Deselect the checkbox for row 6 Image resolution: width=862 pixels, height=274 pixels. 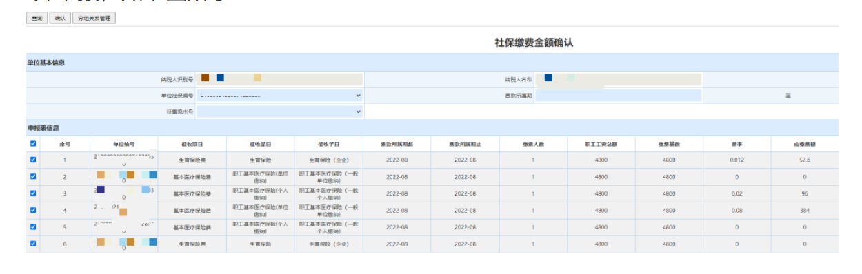33,244
